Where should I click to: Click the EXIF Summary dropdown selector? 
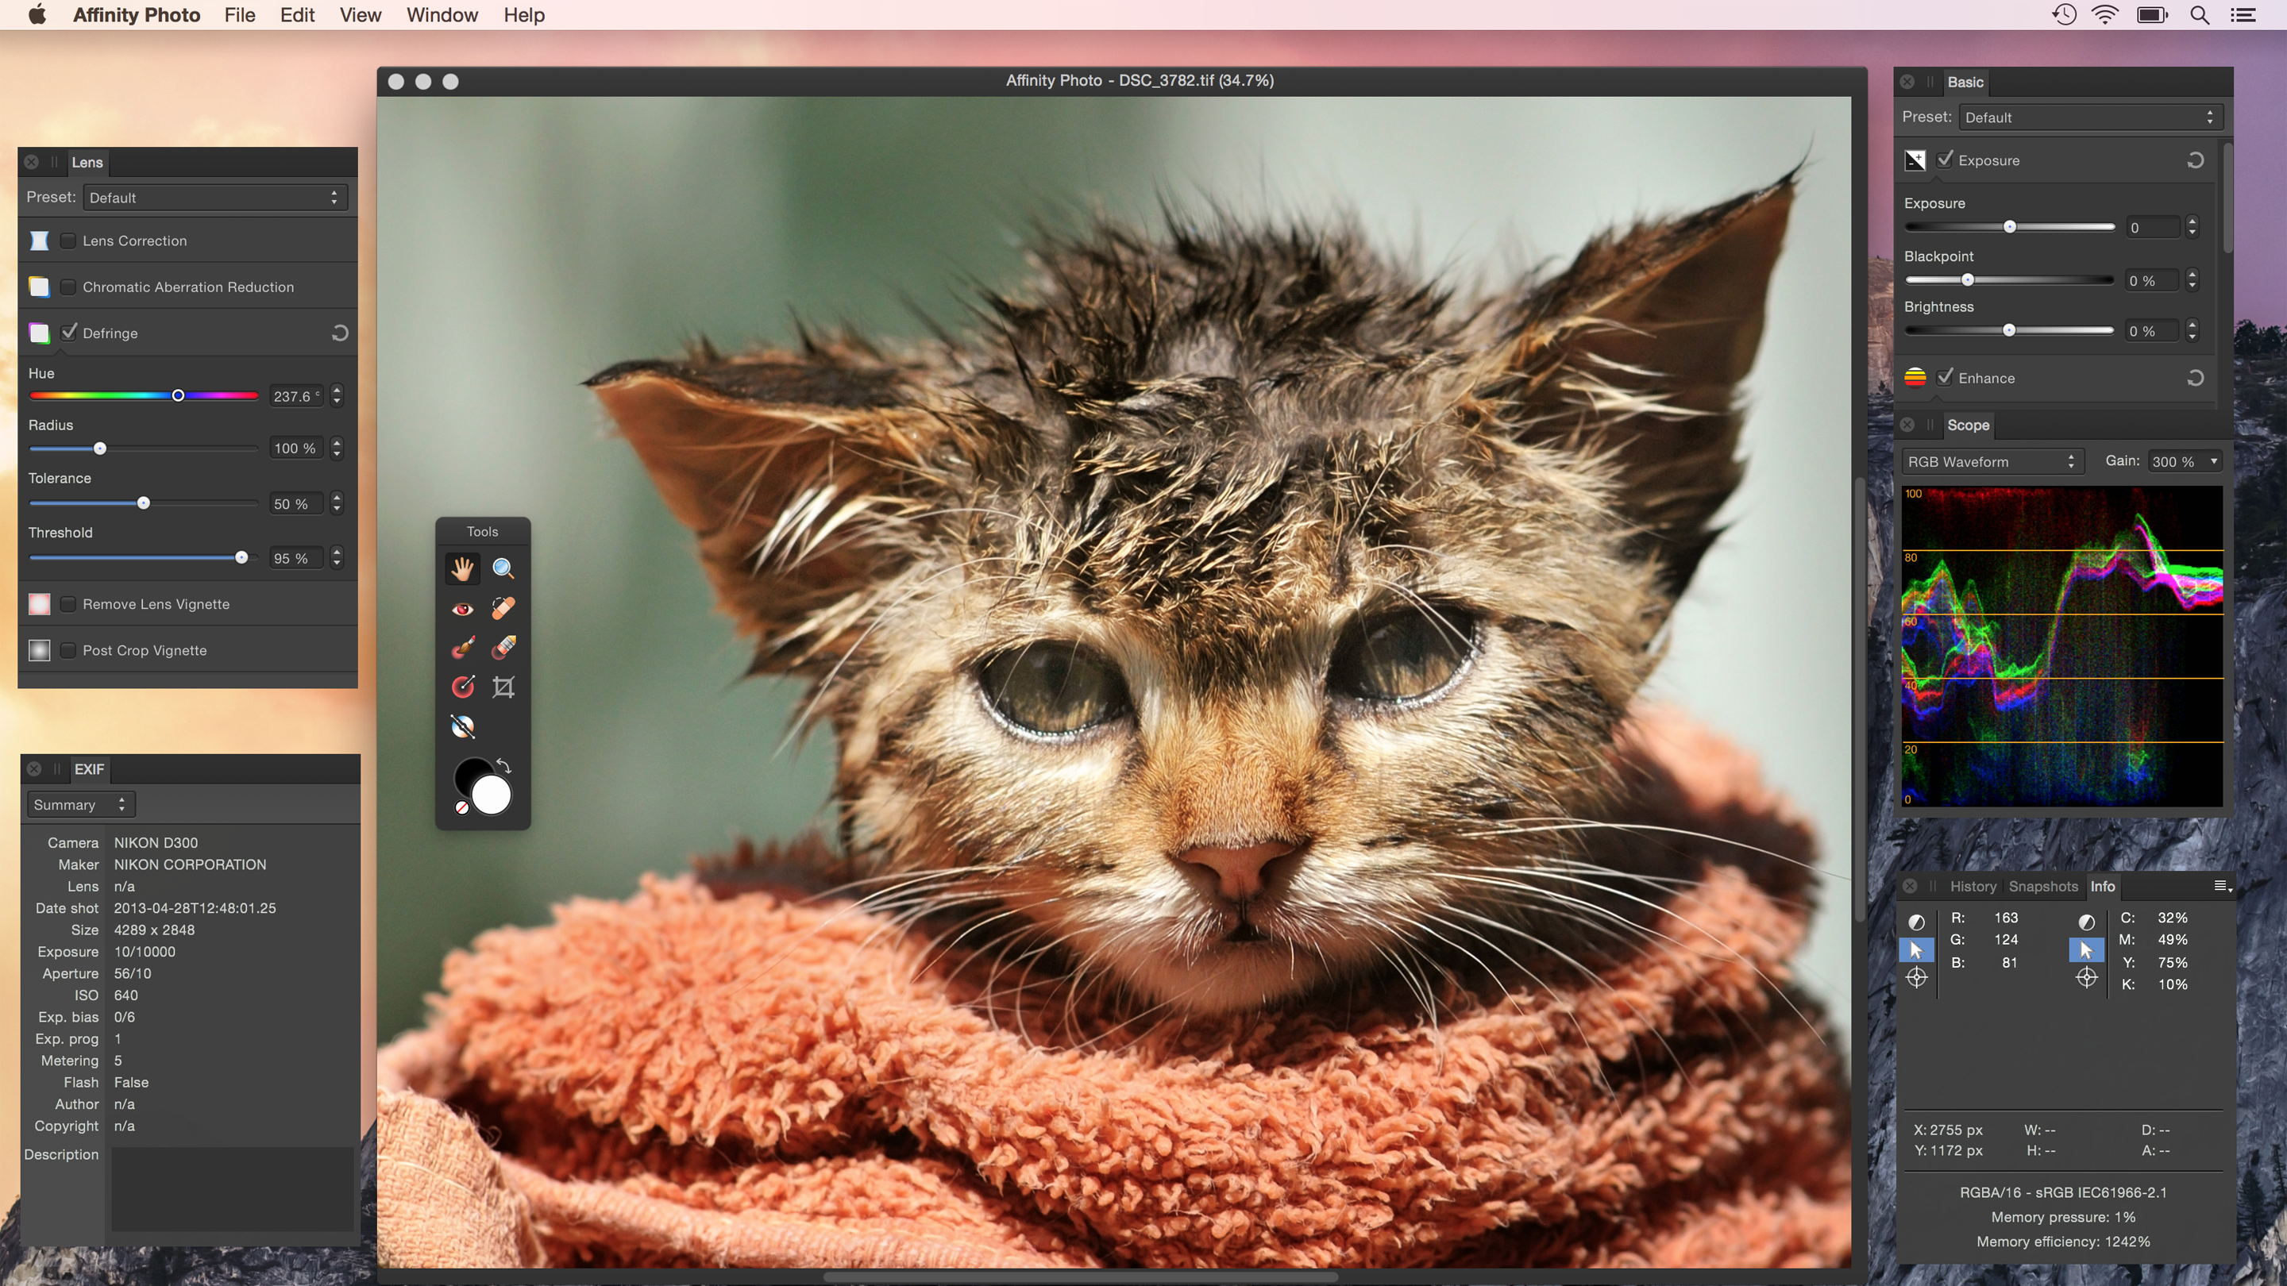tap(79, 804)
